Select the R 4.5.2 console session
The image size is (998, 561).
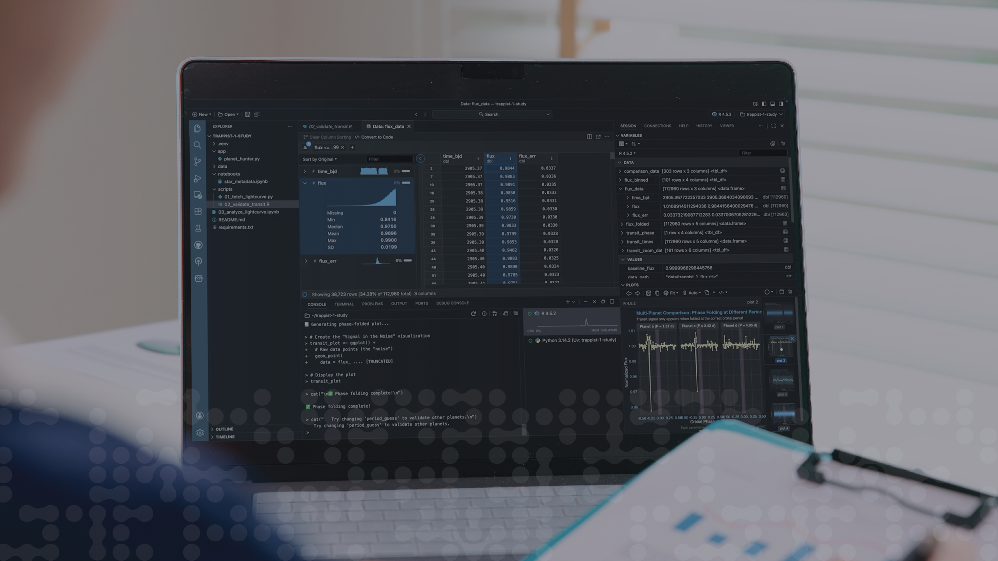(x=572, y=322)
